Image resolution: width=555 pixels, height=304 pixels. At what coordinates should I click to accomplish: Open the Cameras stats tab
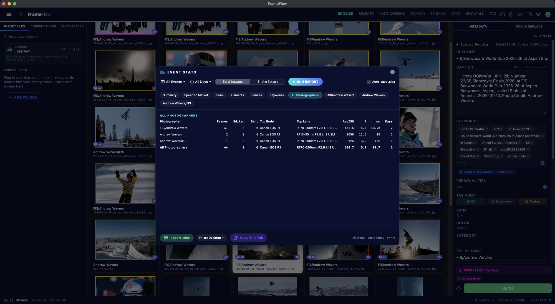(238, 95)
